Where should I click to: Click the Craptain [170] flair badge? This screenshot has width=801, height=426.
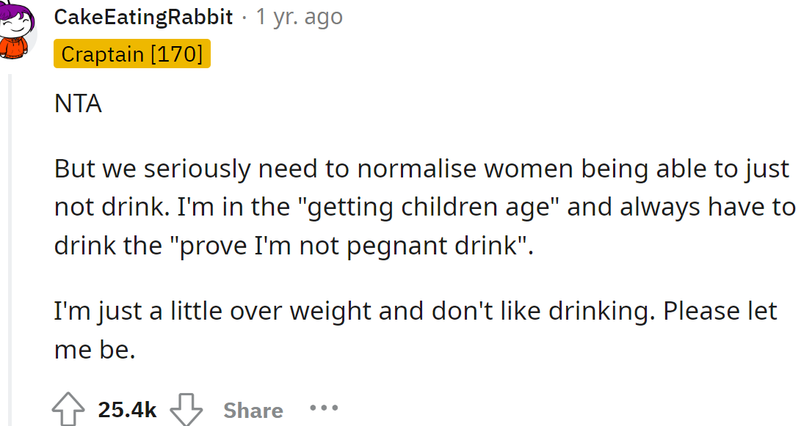(x=132, y=53)
